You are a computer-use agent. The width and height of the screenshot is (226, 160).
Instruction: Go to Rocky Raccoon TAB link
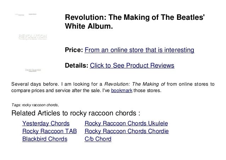click(50, 131)
